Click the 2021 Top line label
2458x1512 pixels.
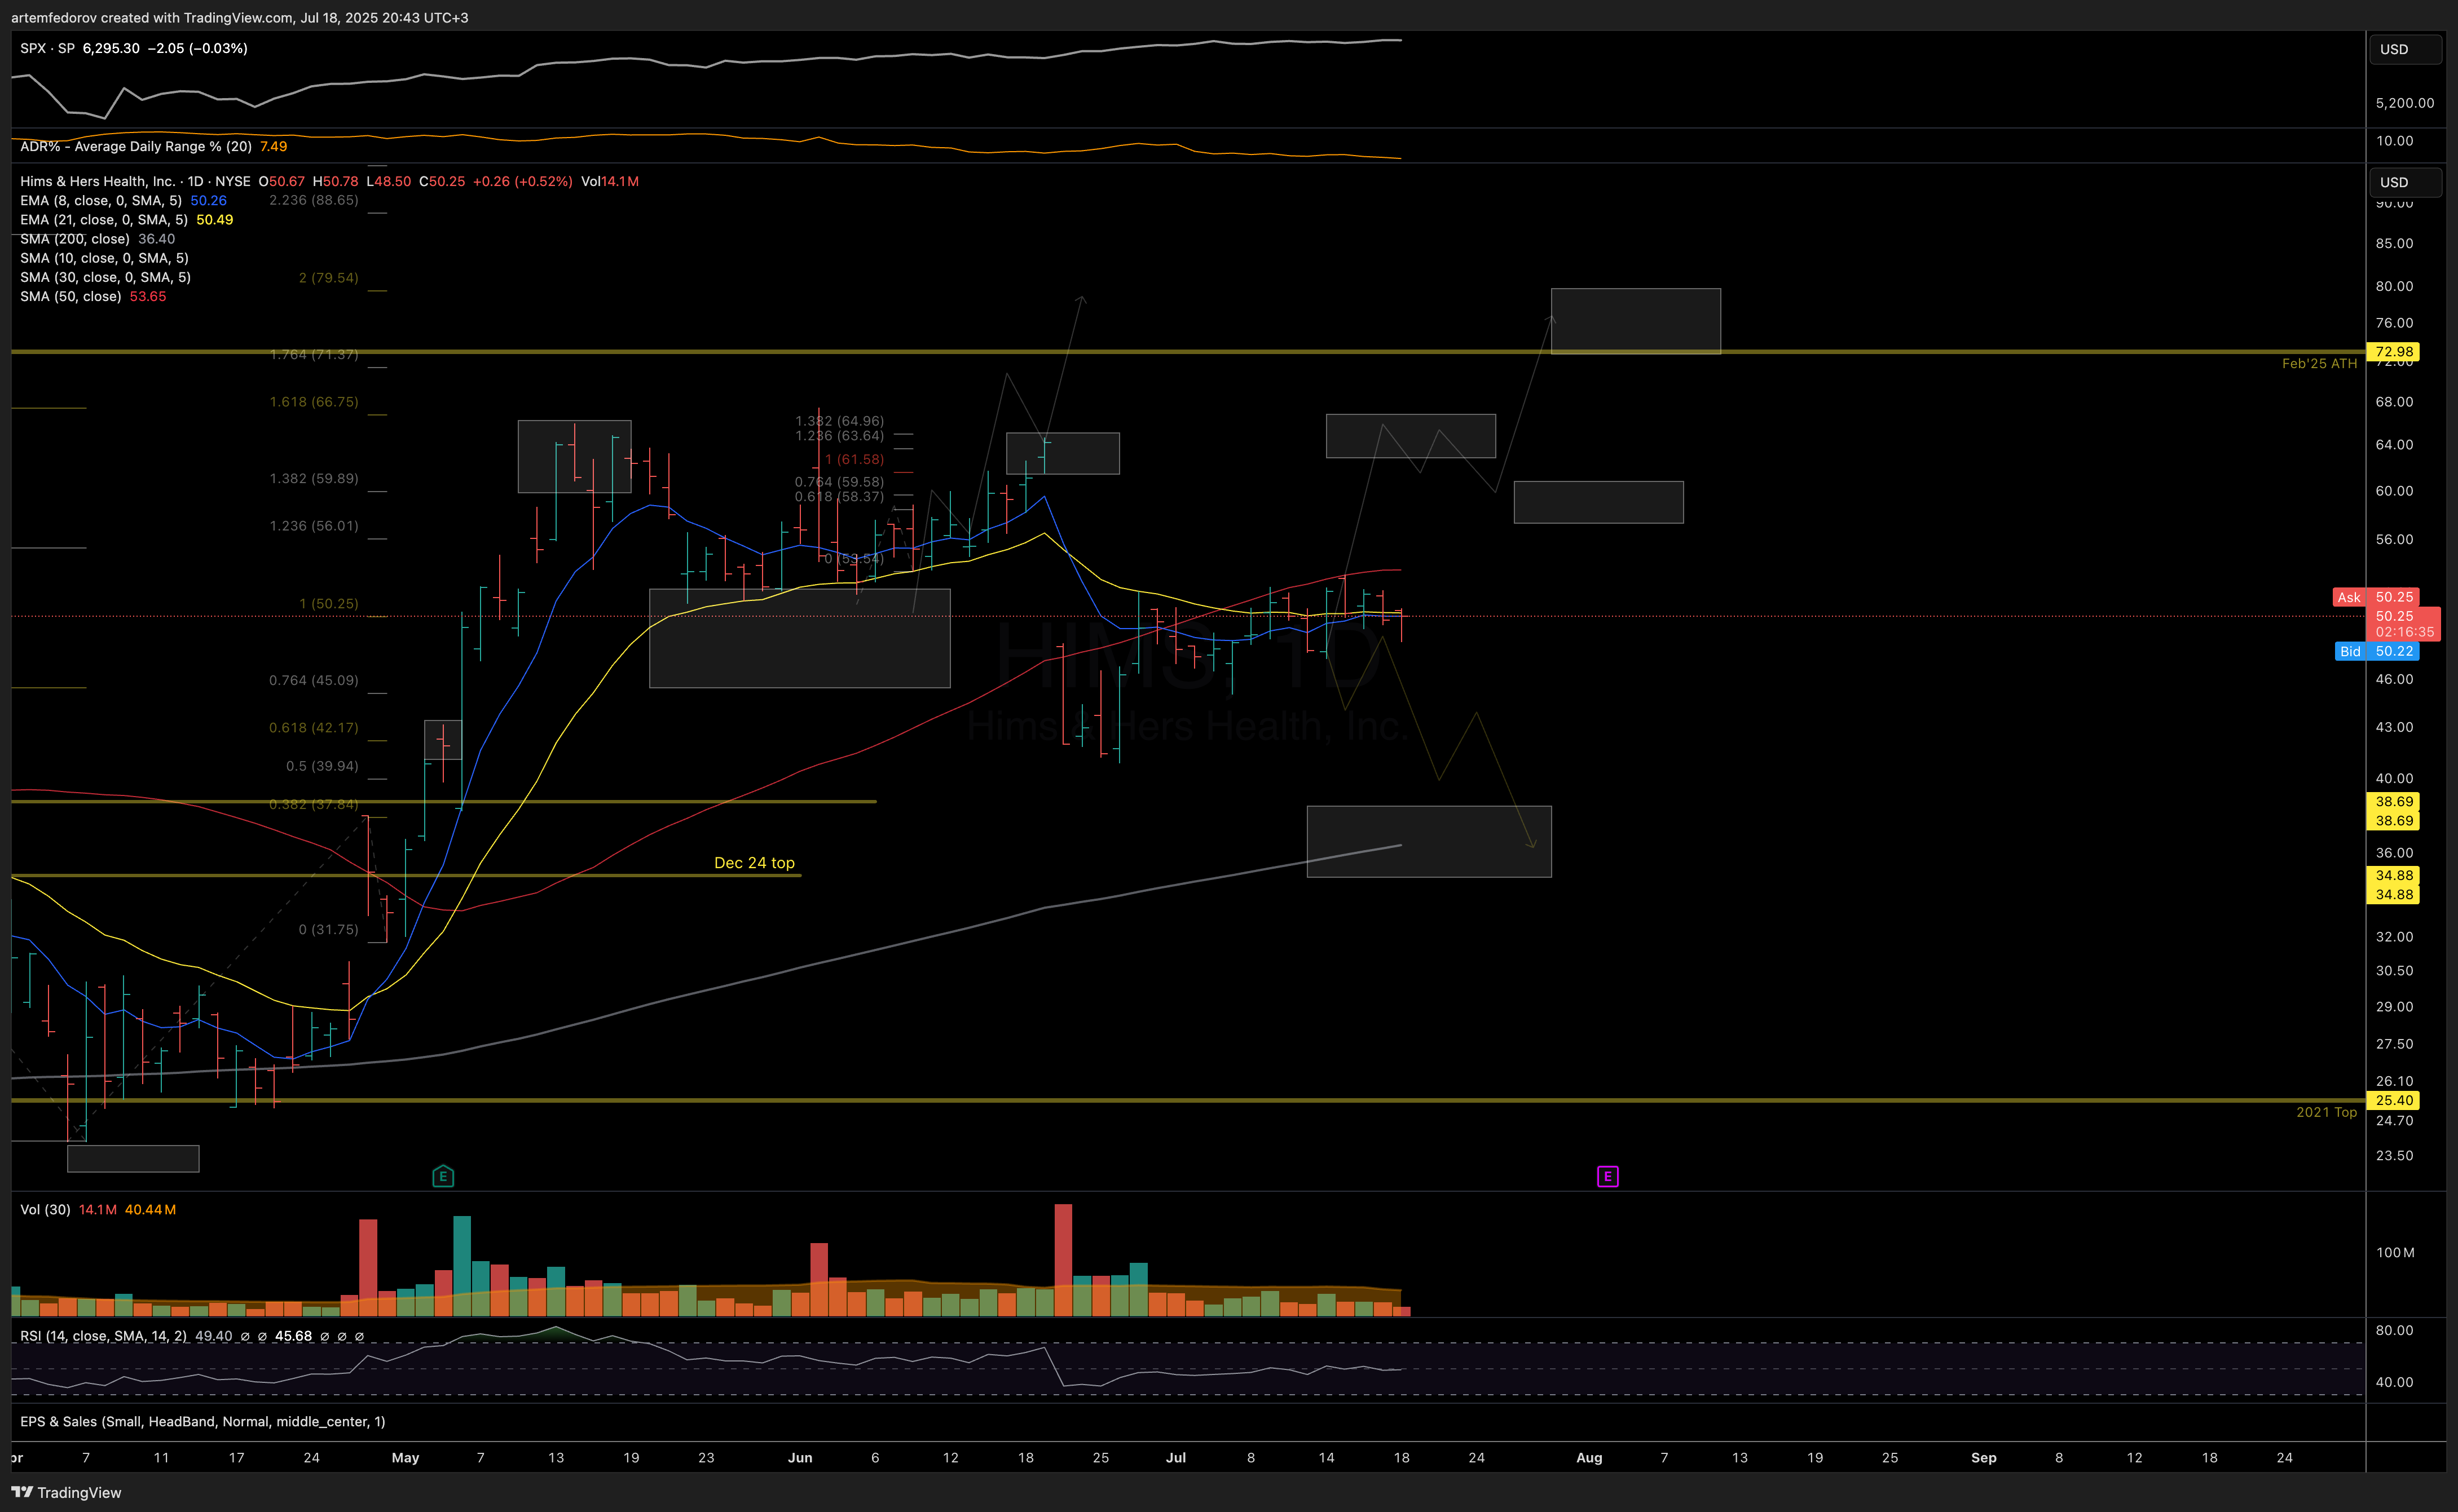click(x=2326, y=1112)
